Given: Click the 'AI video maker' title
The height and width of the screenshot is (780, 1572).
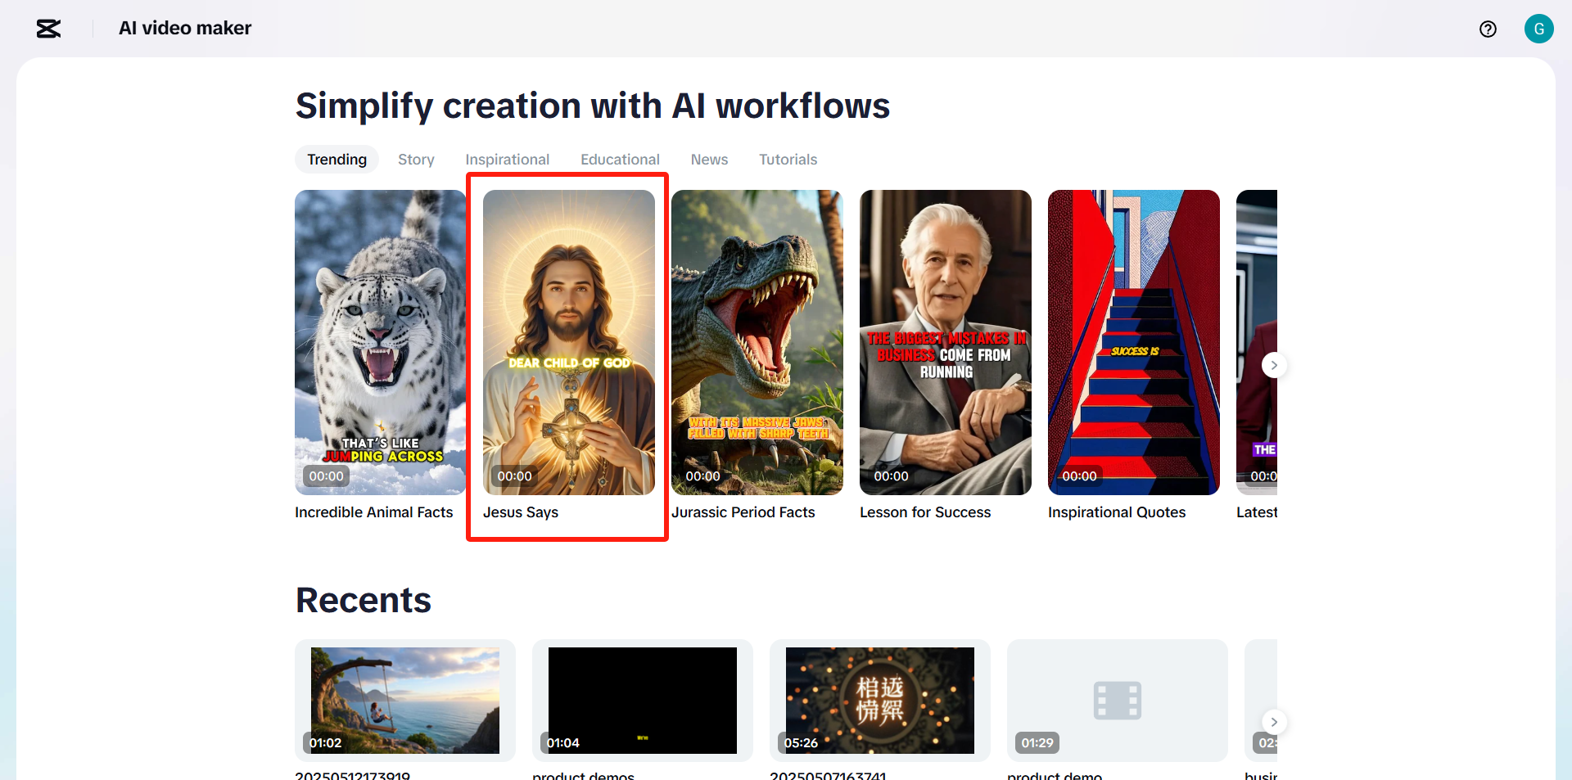Looking at the screenshot, I should pos(185,28).
